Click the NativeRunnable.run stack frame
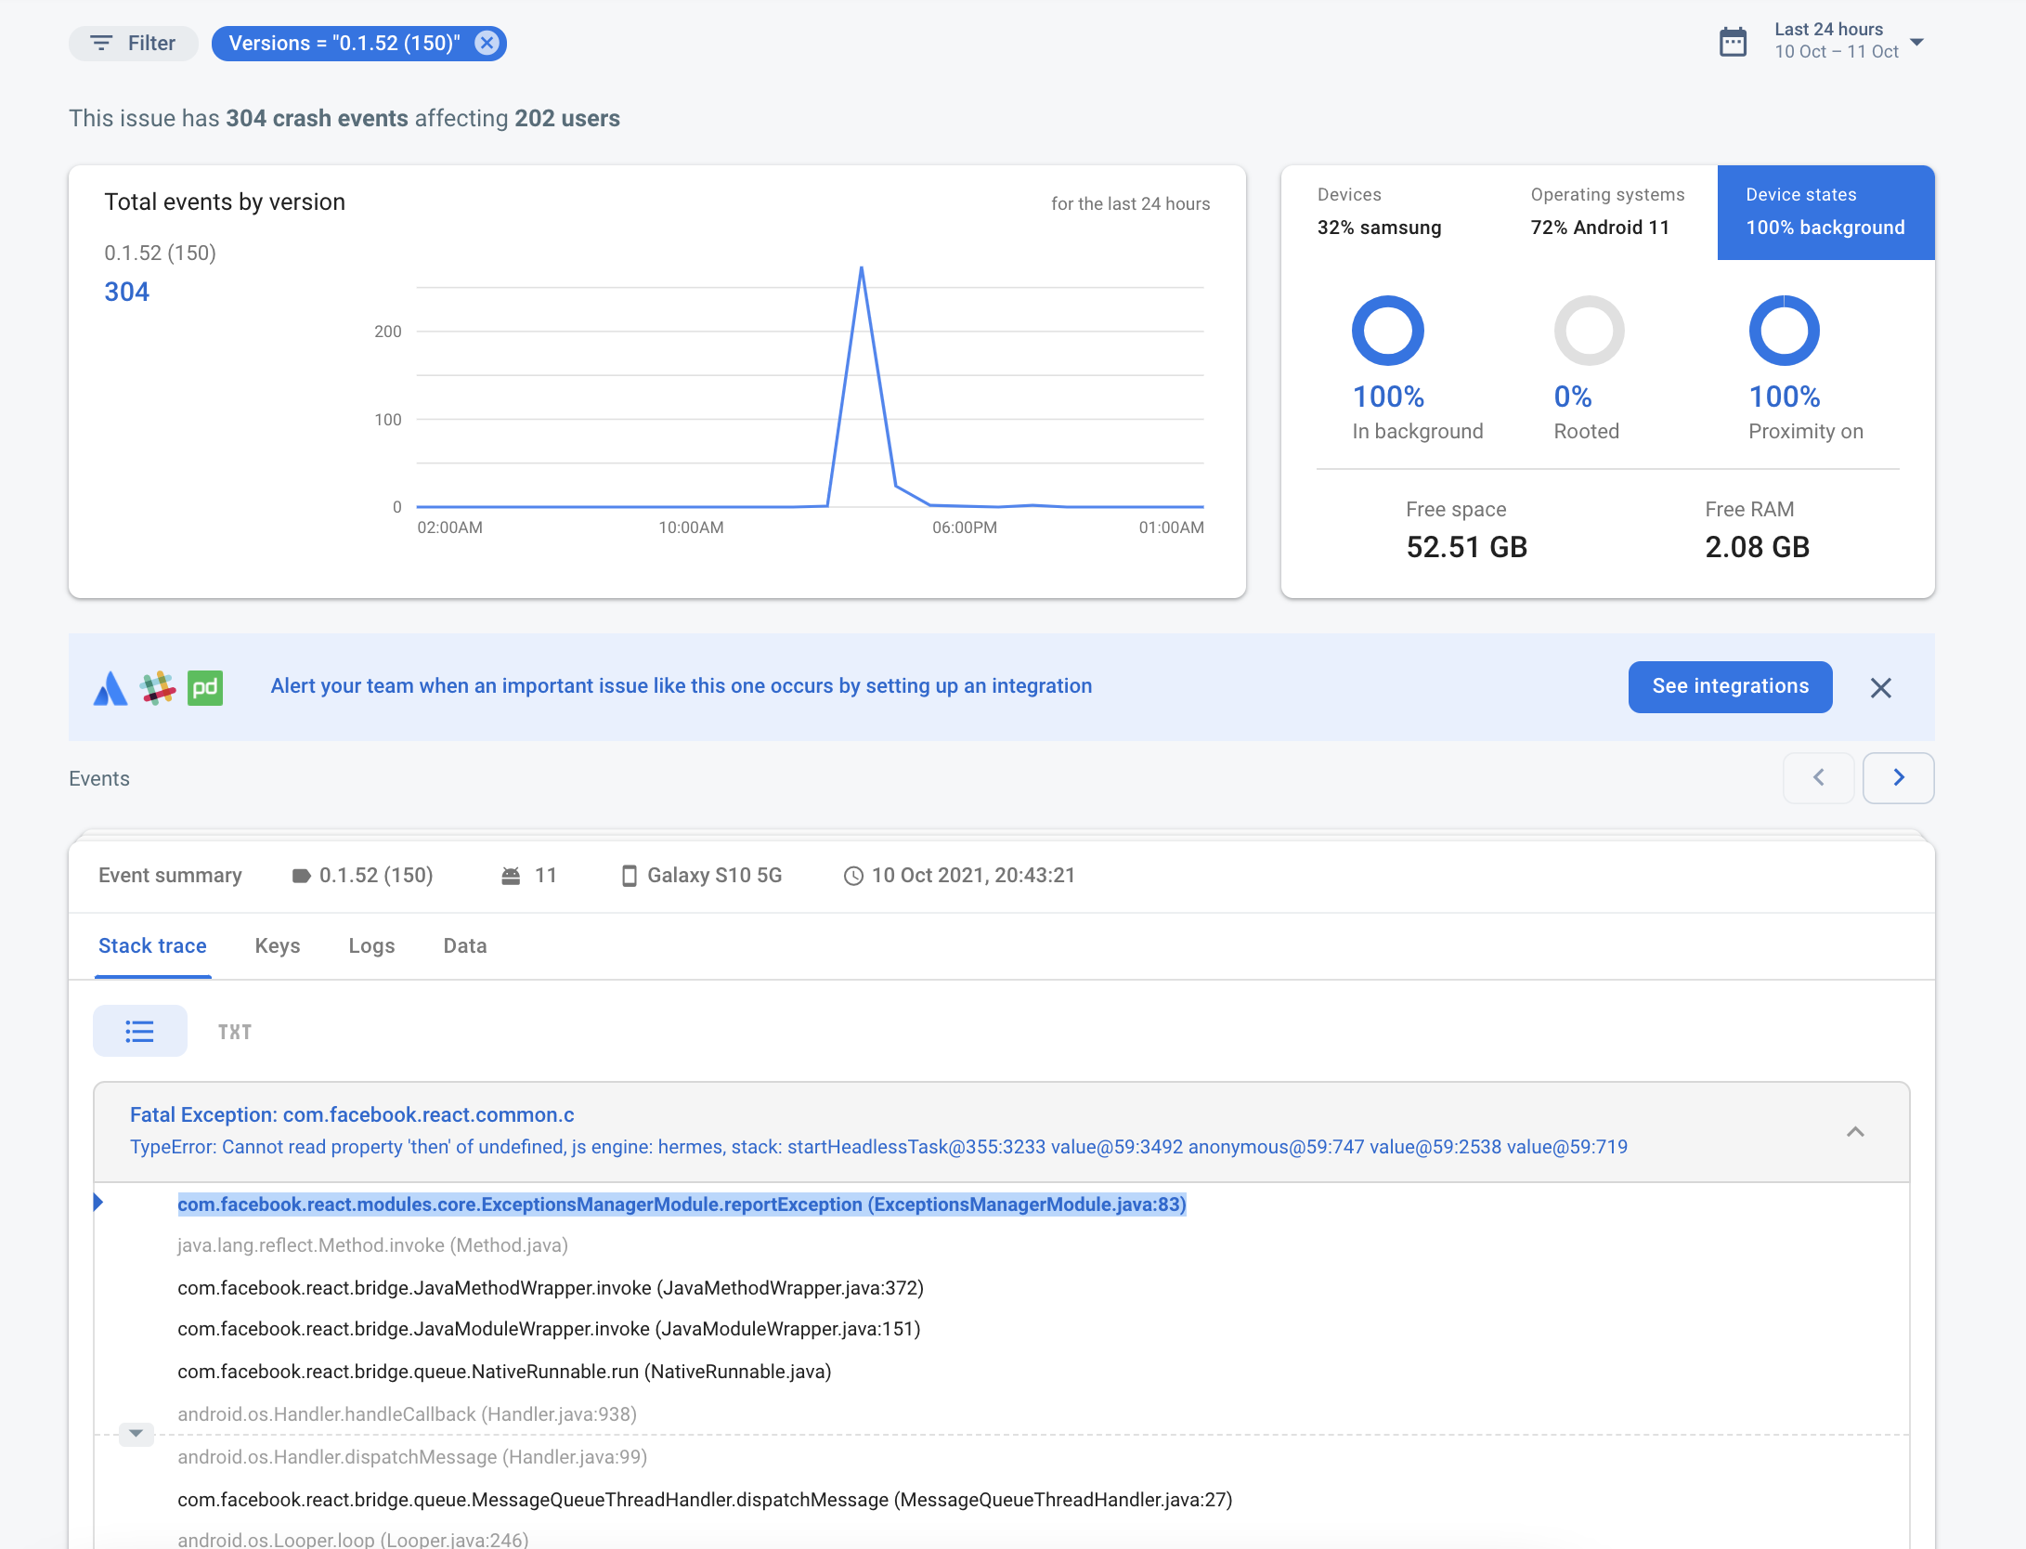Screen dimensions: 2026x1549 point(504,1372)
